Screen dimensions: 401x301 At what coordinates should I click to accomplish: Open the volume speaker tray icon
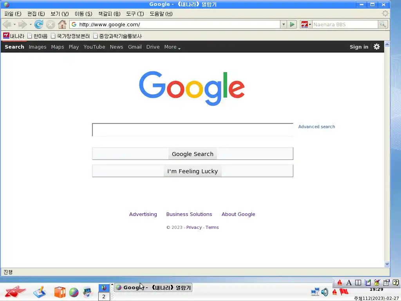click(x=325, y=292)
